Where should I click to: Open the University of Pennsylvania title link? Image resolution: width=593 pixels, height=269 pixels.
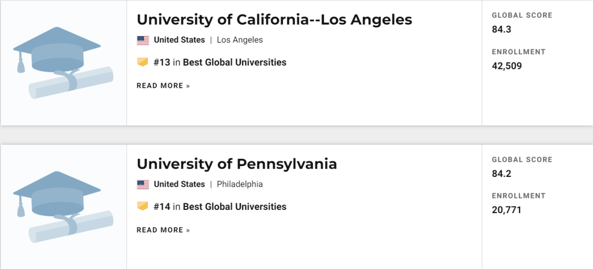pyautogui.click(x=237, y=164)
